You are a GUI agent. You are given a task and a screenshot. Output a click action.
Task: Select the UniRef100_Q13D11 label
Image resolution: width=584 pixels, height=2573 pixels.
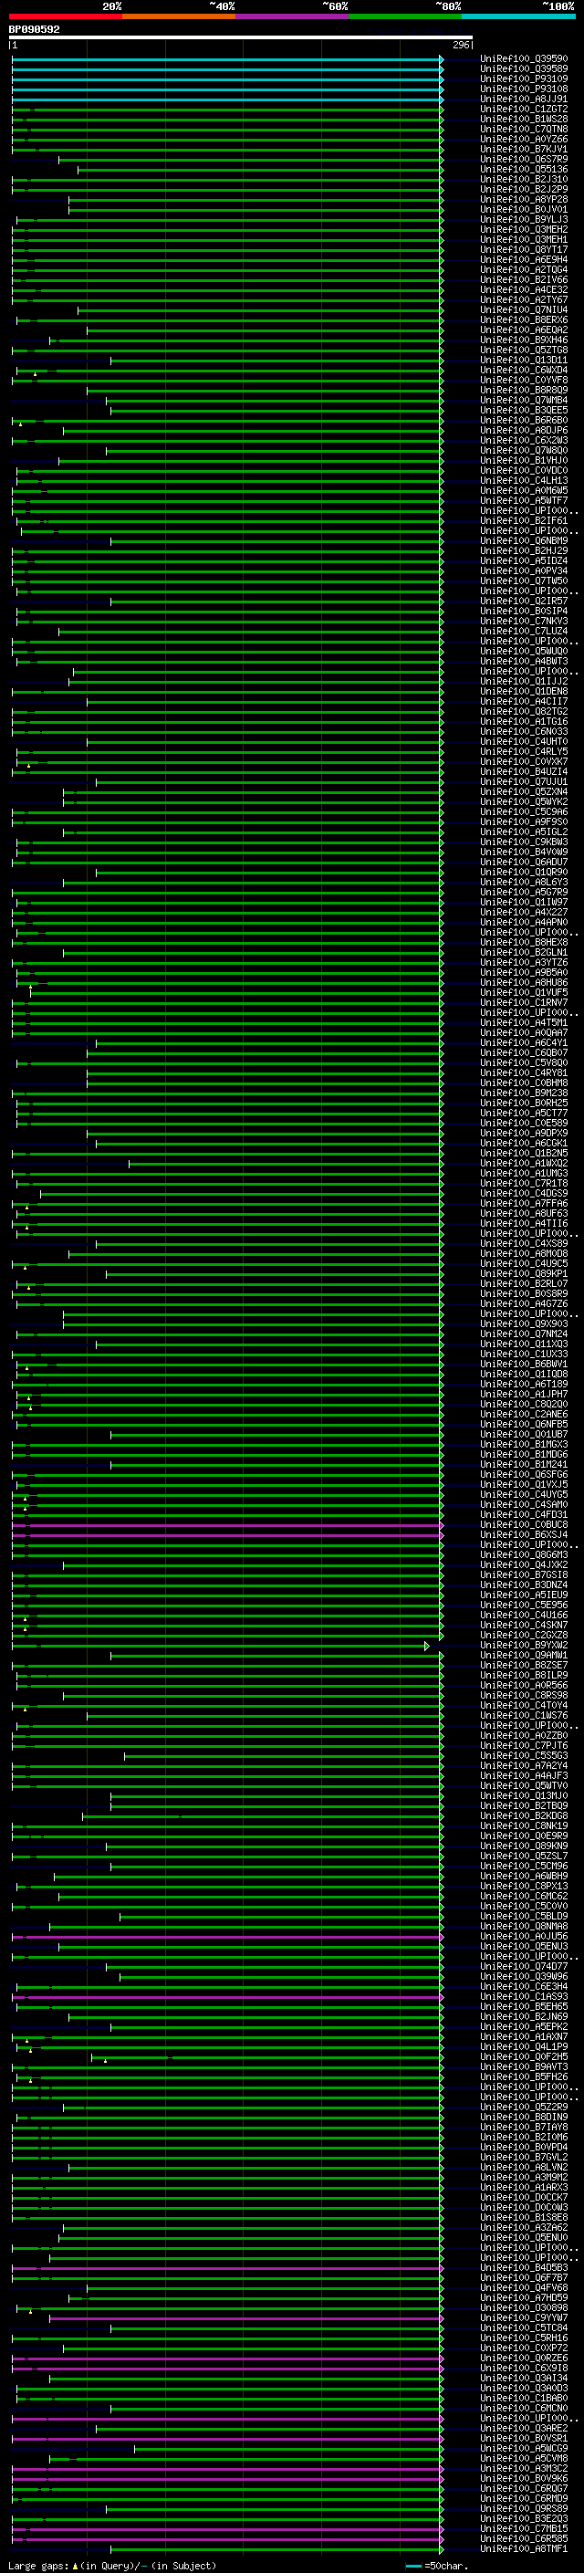[524, 360]
